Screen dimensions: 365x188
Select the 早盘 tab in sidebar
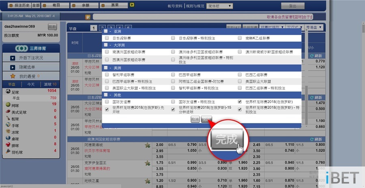12,84
